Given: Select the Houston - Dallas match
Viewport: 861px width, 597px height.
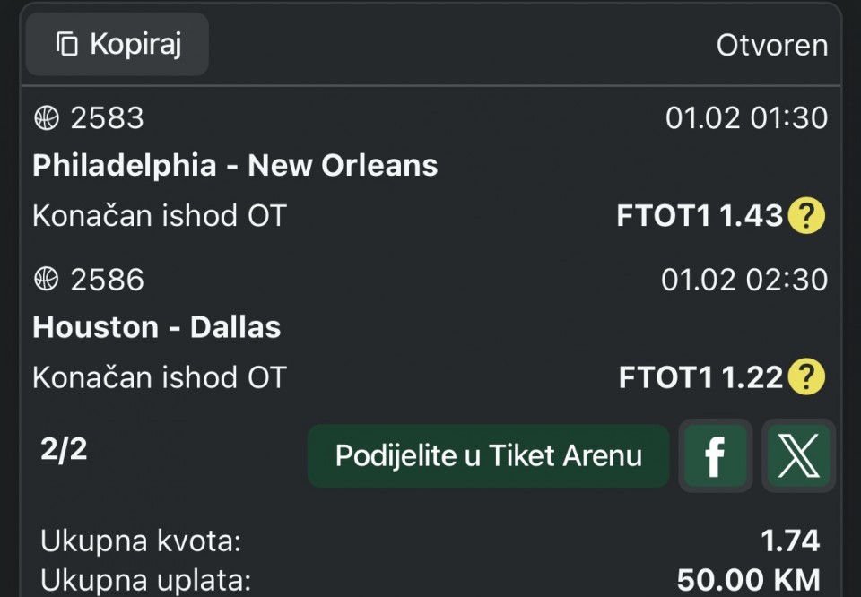Looking at the screenshot, I should (157, 327).
